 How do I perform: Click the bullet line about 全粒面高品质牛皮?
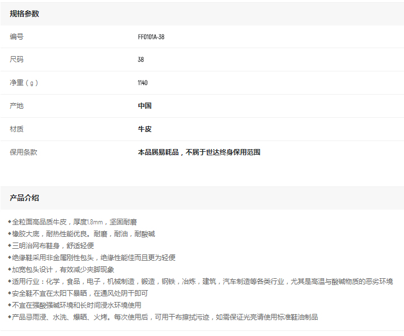(74, 222)
